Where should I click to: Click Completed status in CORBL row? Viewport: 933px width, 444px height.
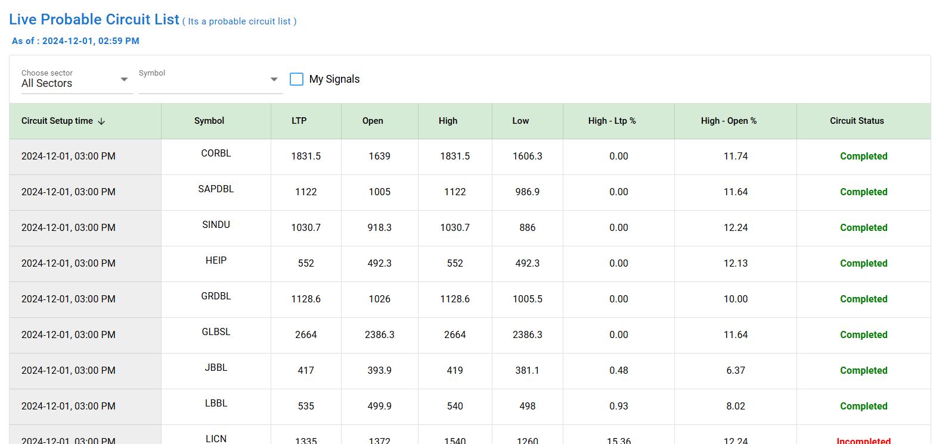(x=863, y=156)
